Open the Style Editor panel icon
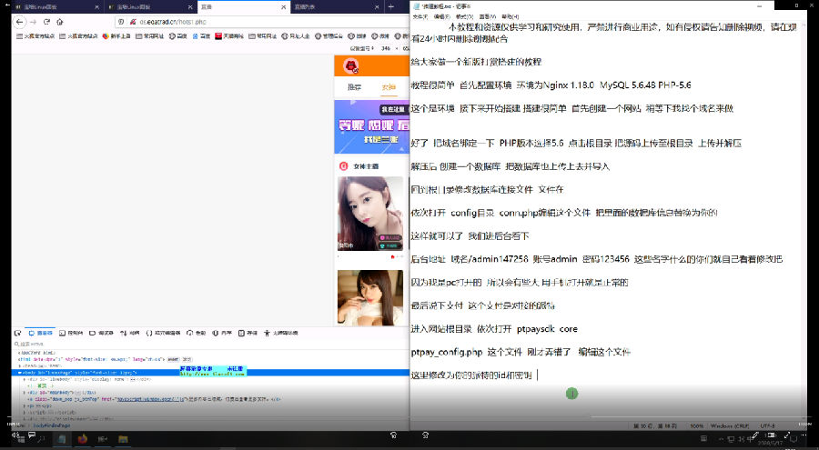 click(x=149, y=333)
